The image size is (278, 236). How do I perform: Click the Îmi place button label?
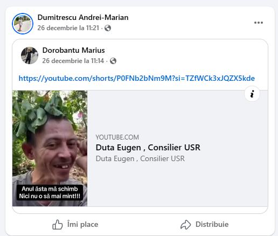coord(82,225)
